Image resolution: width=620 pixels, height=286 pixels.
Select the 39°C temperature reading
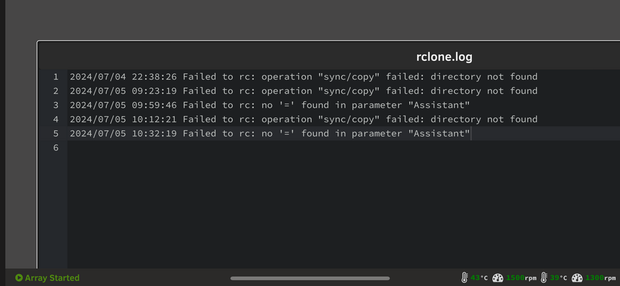559,278
